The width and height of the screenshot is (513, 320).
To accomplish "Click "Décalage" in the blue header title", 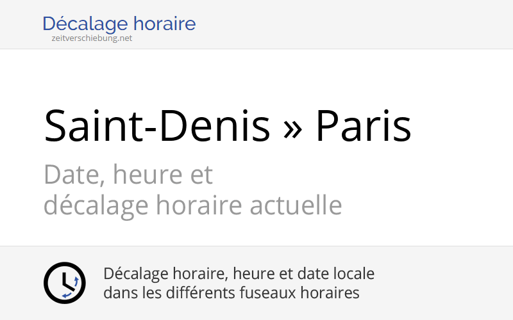I will [79, 24].
